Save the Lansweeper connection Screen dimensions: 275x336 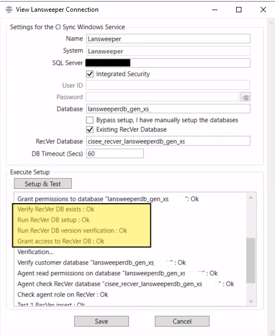[x=101, y=321]
